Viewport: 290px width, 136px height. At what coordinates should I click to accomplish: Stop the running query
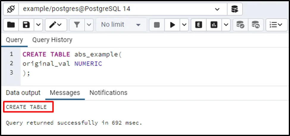coord(157,25)
